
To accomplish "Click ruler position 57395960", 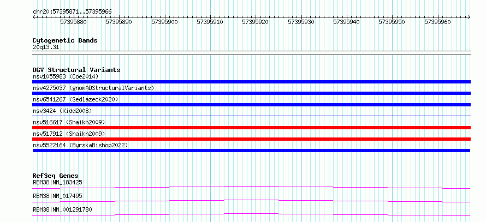I will pos(437,22).
